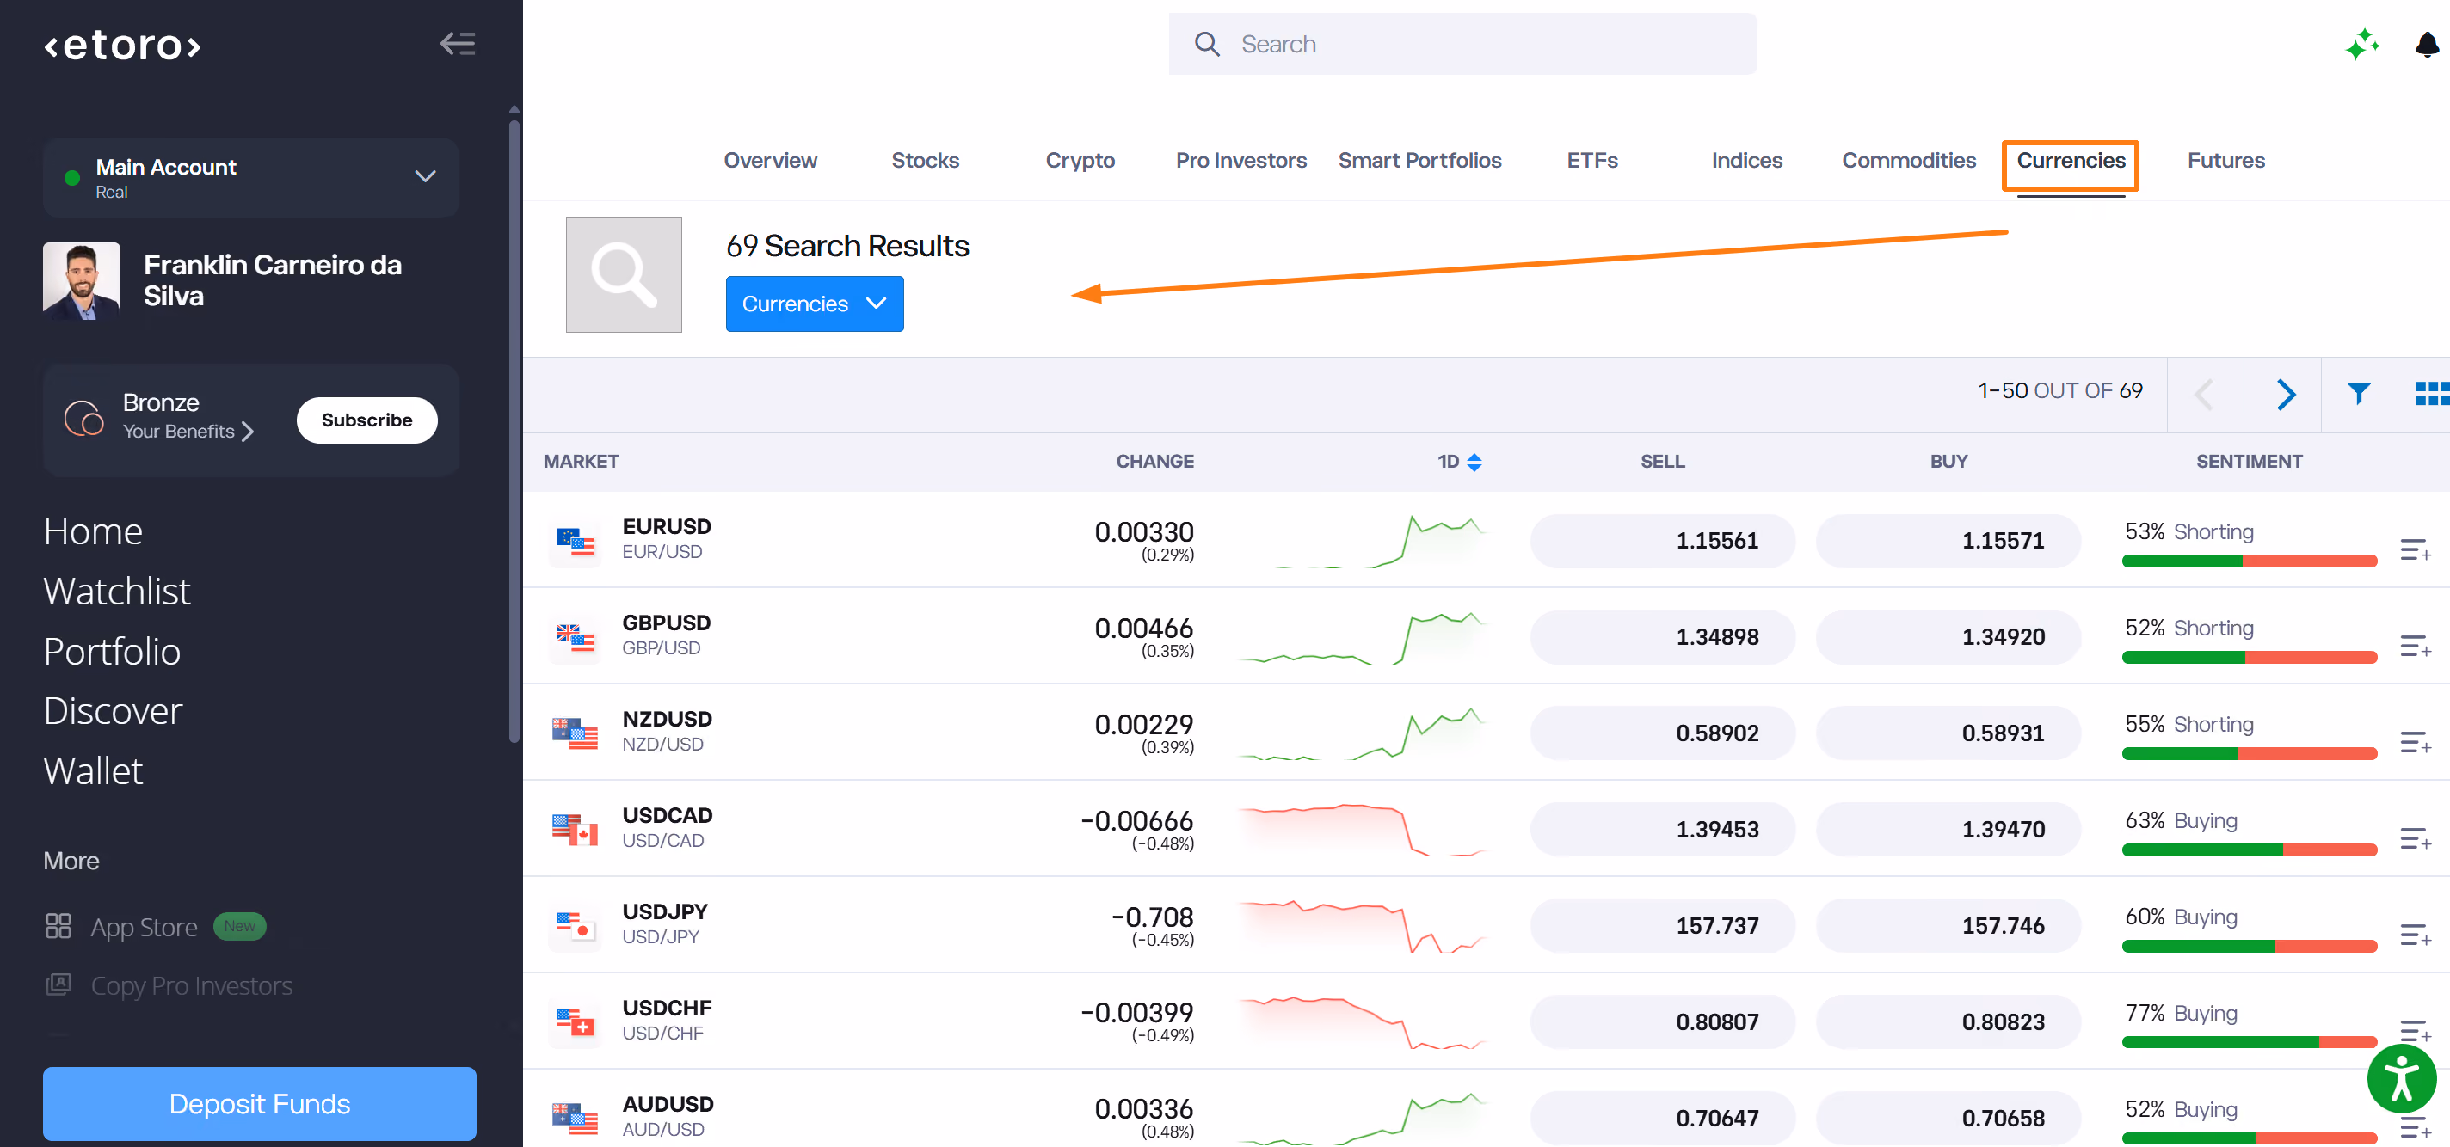Open Wallet in sidebar

(93, 770)
